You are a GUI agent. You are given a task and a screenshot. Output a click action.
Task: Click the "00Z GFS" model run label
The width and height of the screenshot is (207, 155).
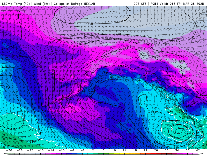pyautogui.click(x=140, y=4)
